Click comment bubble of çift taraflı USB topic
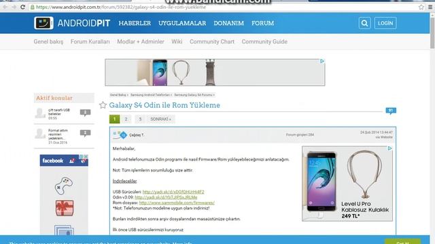 [85, 113]
